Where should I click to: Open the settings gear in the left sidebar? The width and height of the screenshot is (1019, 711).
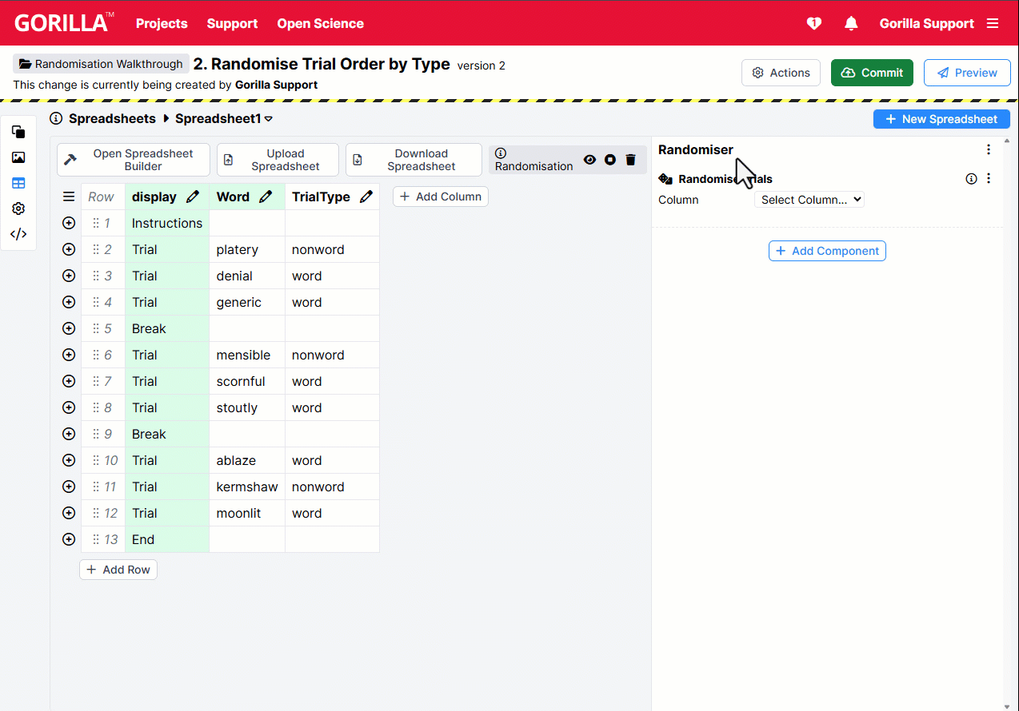[18, 208]
